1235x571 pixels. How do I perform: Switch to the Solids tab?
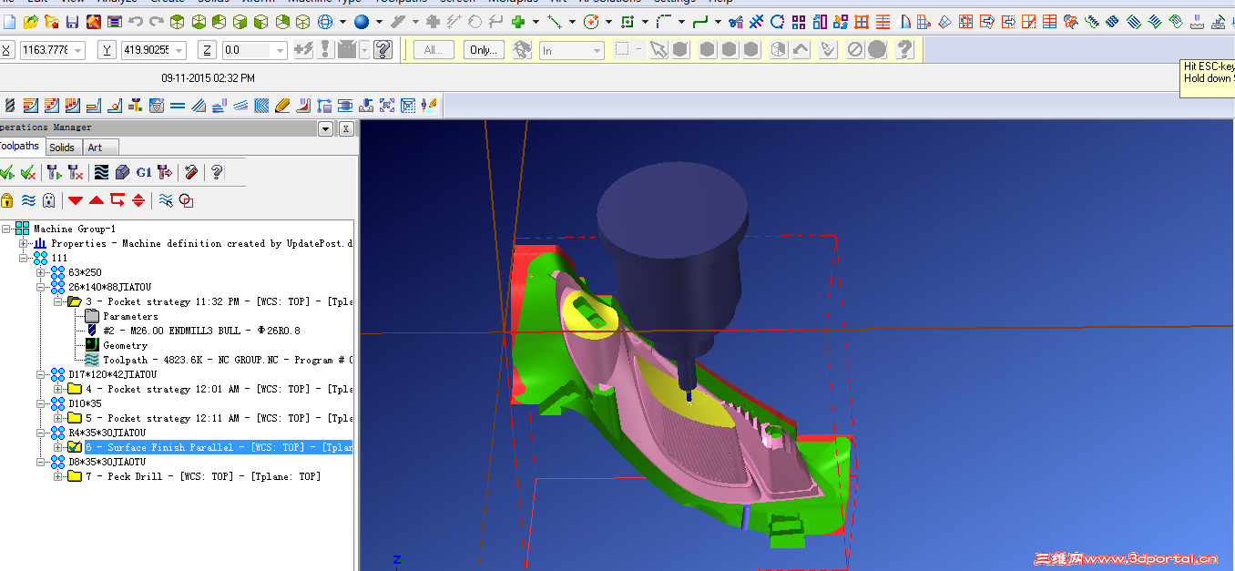click(62, 148)
